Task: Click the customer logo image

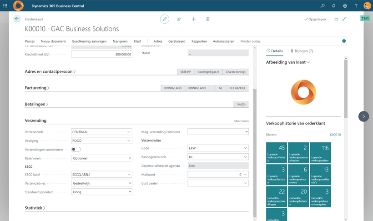Action: pos(303,92)
